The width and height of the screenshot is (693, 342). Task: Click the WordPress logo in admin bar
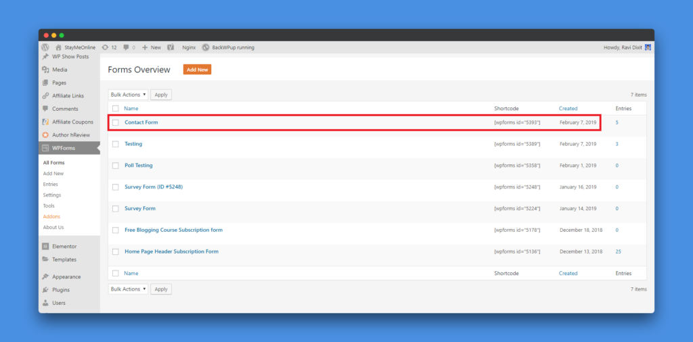click(x=45, y=47)
